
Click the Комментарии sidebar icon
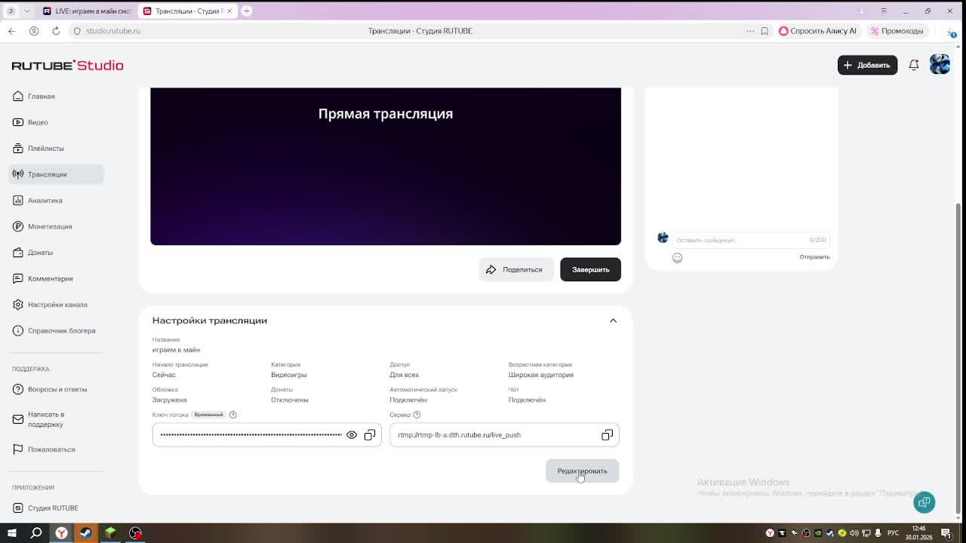[18, 278]
